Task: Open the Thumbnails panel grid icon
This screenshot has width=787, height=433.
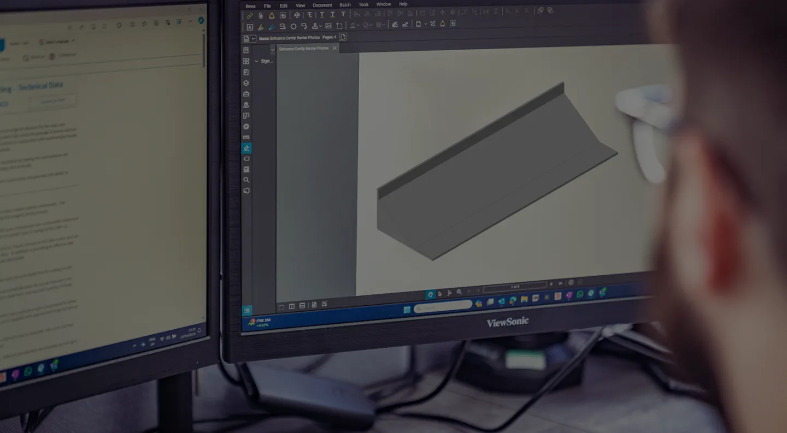Action: pyautogui.click(x=246, y=61)
